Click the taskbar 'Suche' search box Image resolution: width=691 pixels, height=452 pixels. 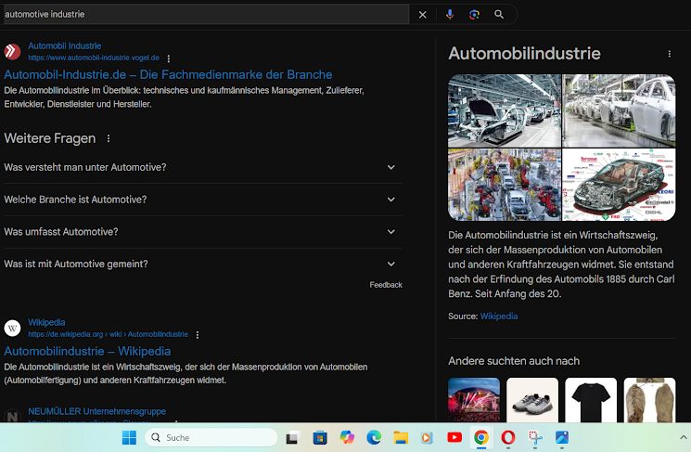tap(211, 437)
